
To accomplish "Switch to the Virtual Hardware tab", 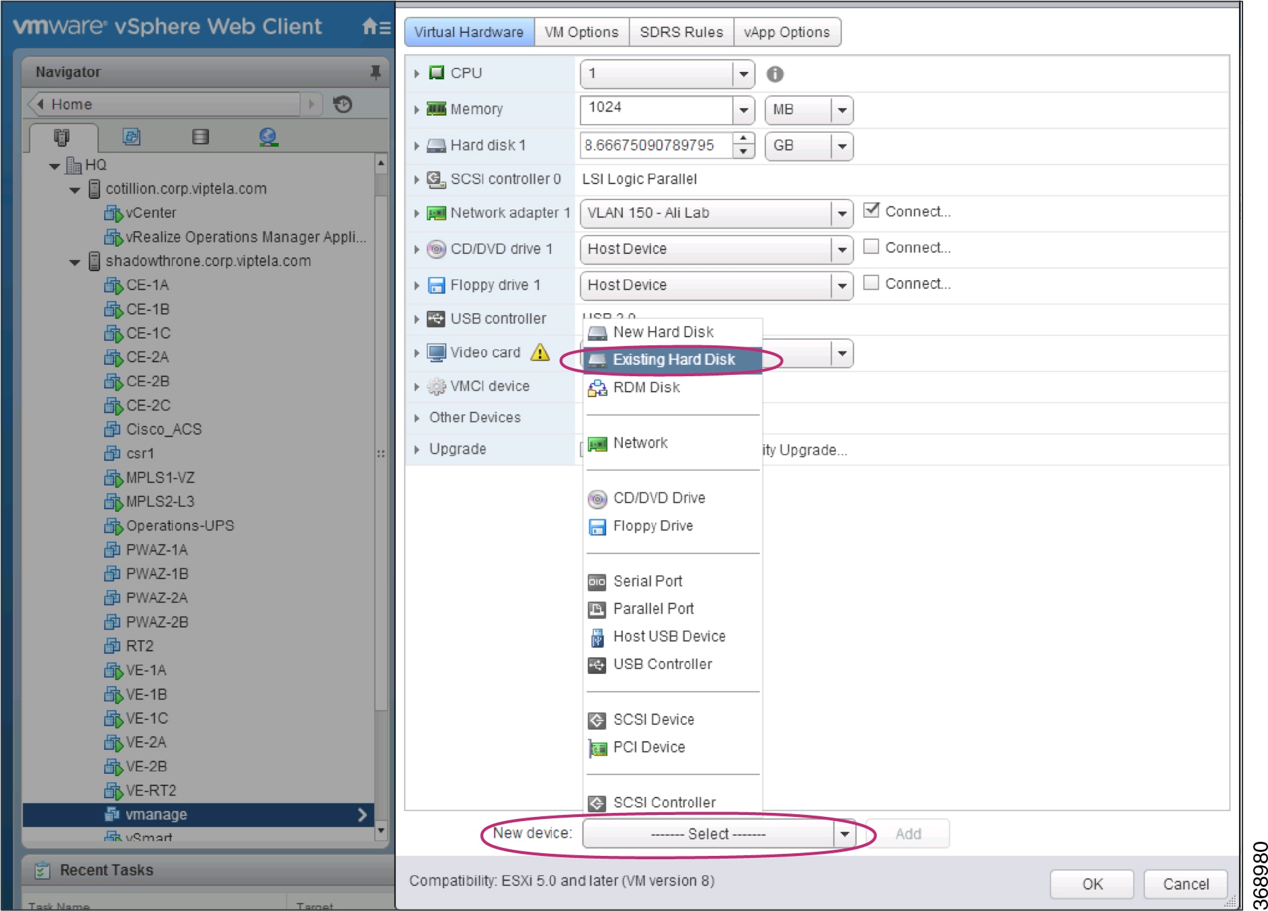I will tap(469, 32).
